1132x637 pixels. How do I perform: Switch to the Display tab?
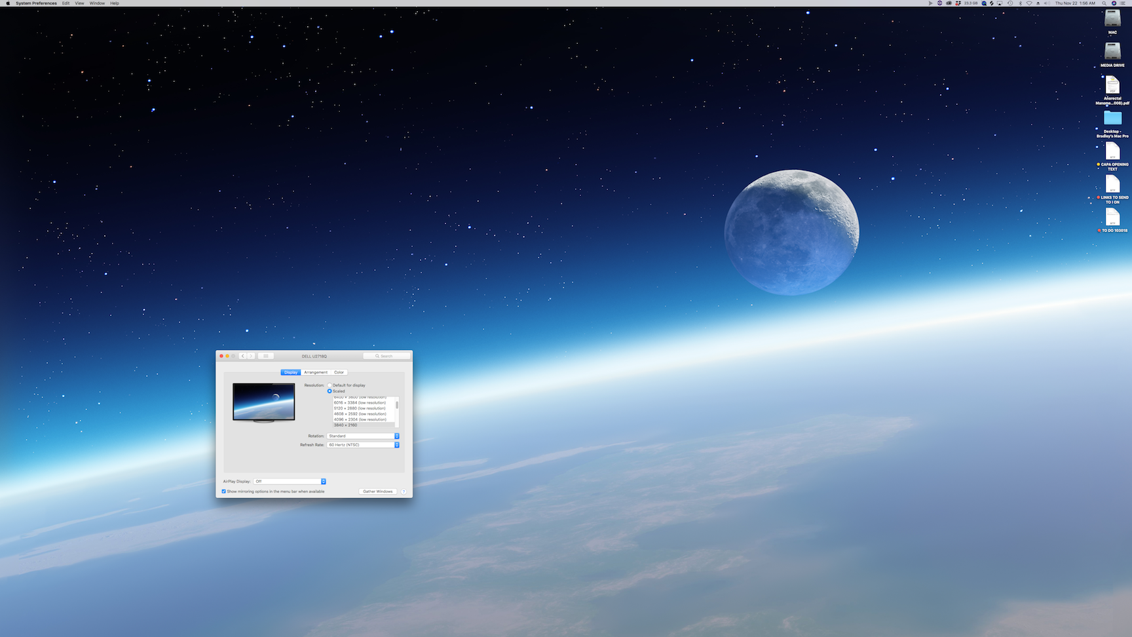291,372
